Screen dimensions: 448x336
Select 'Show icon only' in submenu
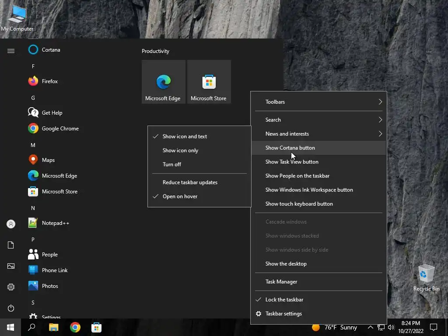199,150
